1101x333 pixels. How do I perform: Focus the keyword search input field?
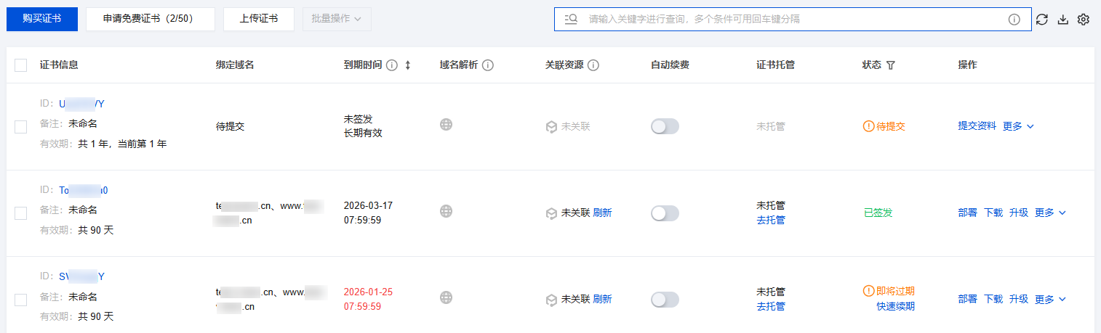click(x=793, y=20)
